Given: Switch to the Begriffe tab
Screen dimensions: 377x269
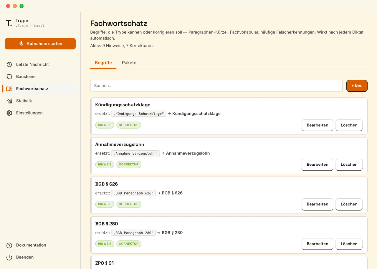Looking at the screenshot, I should pos(103,63).
